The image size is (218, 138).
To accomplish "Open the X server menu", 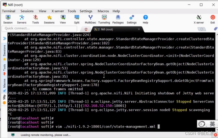I will (x=58, y=11).
